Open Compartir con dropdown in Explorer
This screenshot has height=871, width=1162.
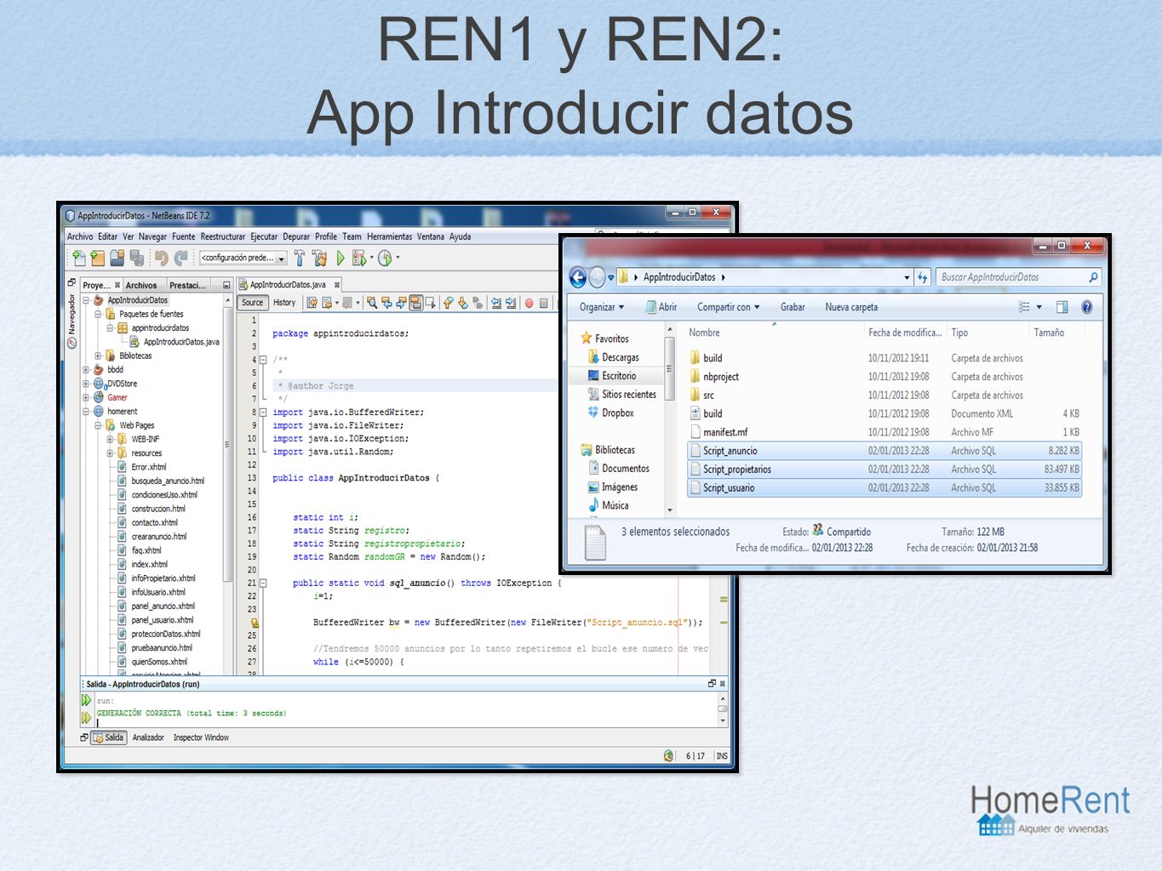pyautogui.click(x=729, y=307)
